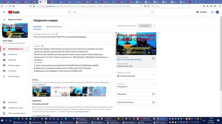
Task: Bookmark this page star icon
Action: (x=148, y=6)
